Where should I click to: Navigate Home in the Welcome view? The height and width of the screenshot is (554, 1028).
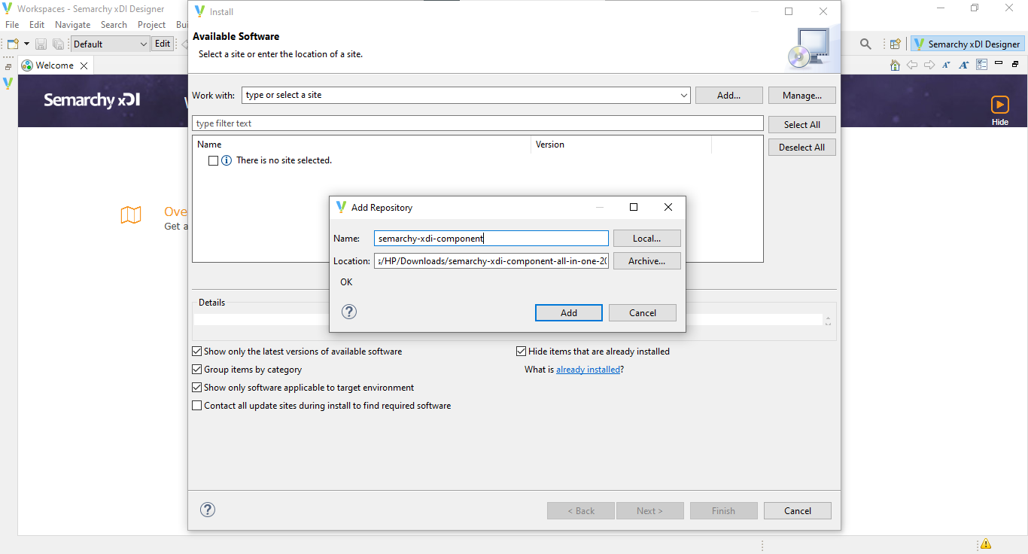895,65
